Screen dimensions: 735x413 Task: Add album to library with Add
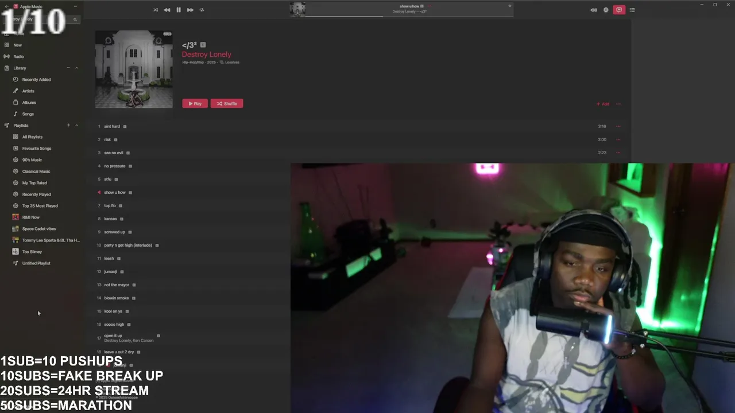(x=603, y=104)
